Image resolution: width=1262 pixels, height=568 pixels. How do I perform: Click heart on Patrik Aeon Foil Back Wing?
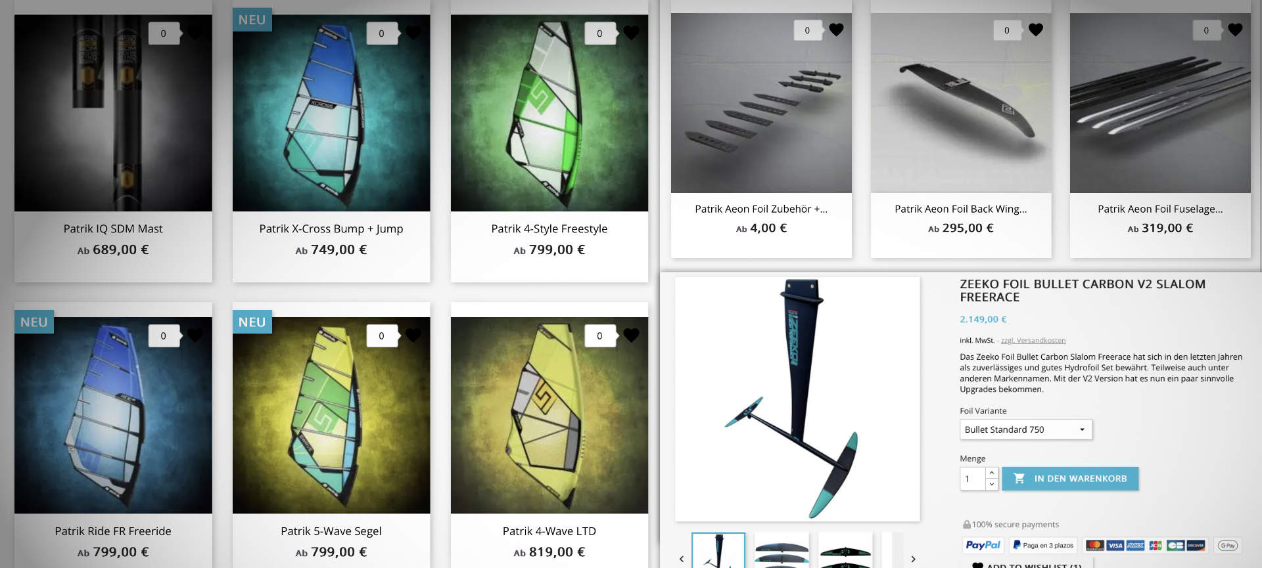point(1036,30)
